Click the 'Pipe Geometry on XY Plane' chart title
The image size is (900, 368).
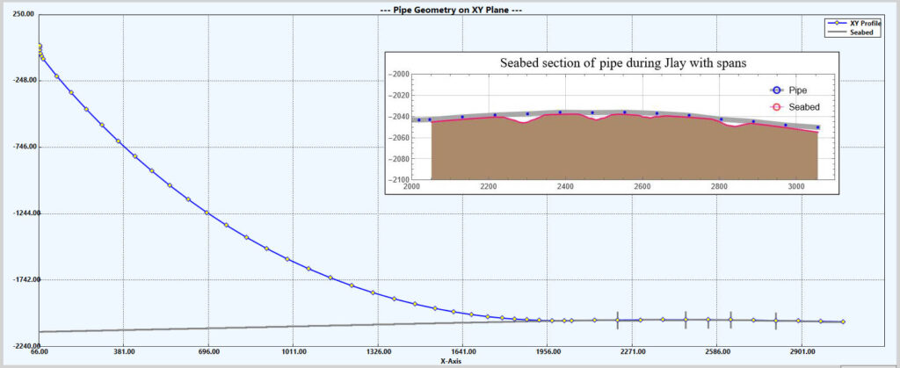[x=449, y=10]
